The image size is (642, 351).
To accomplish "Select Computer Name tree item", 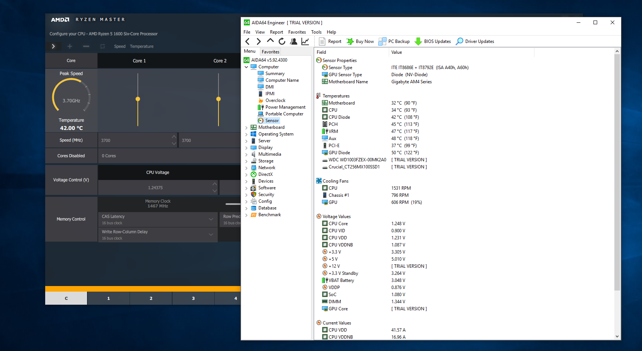I will (x=282, y=80).
